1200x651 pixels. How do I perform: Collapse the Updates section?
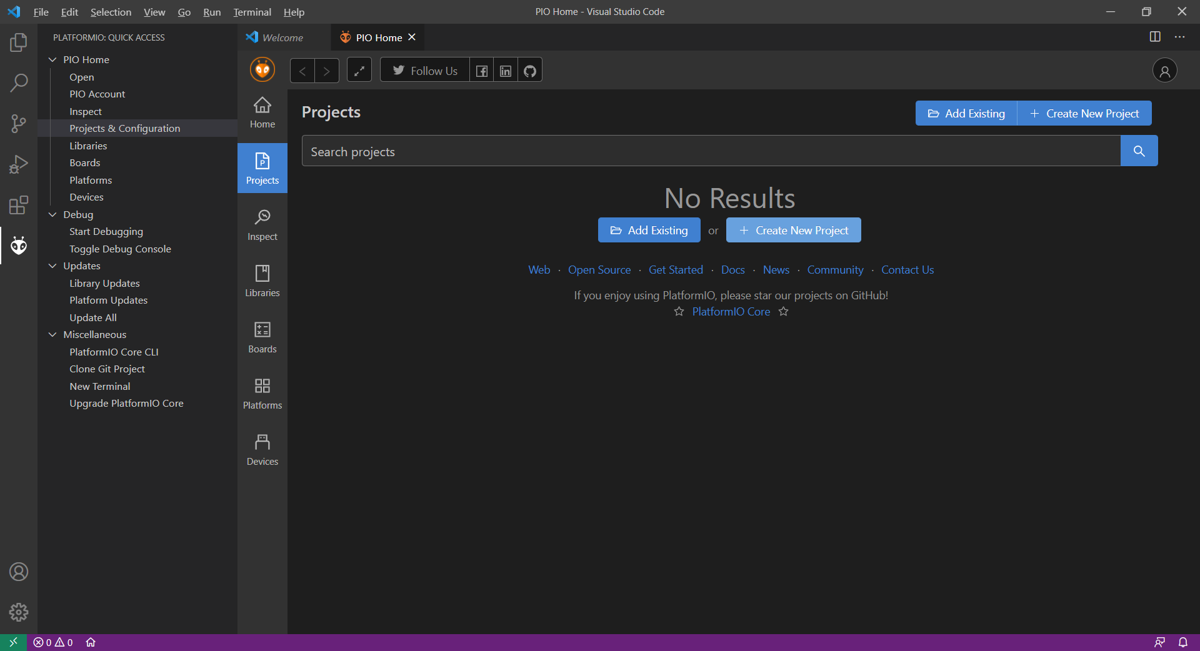[52, 266]
